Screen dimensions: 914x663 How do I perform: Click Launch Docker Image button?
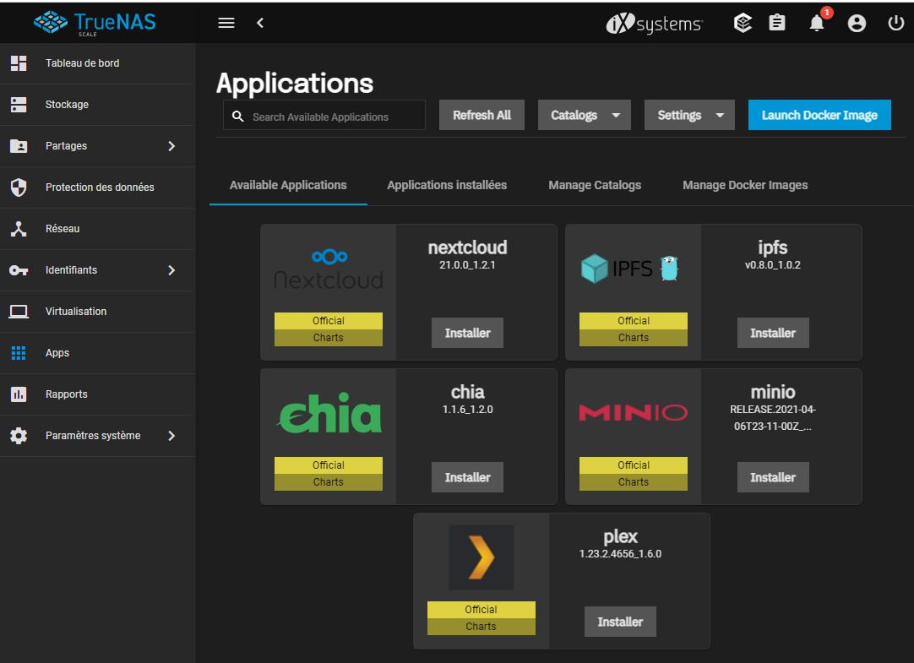coord(819,115)
